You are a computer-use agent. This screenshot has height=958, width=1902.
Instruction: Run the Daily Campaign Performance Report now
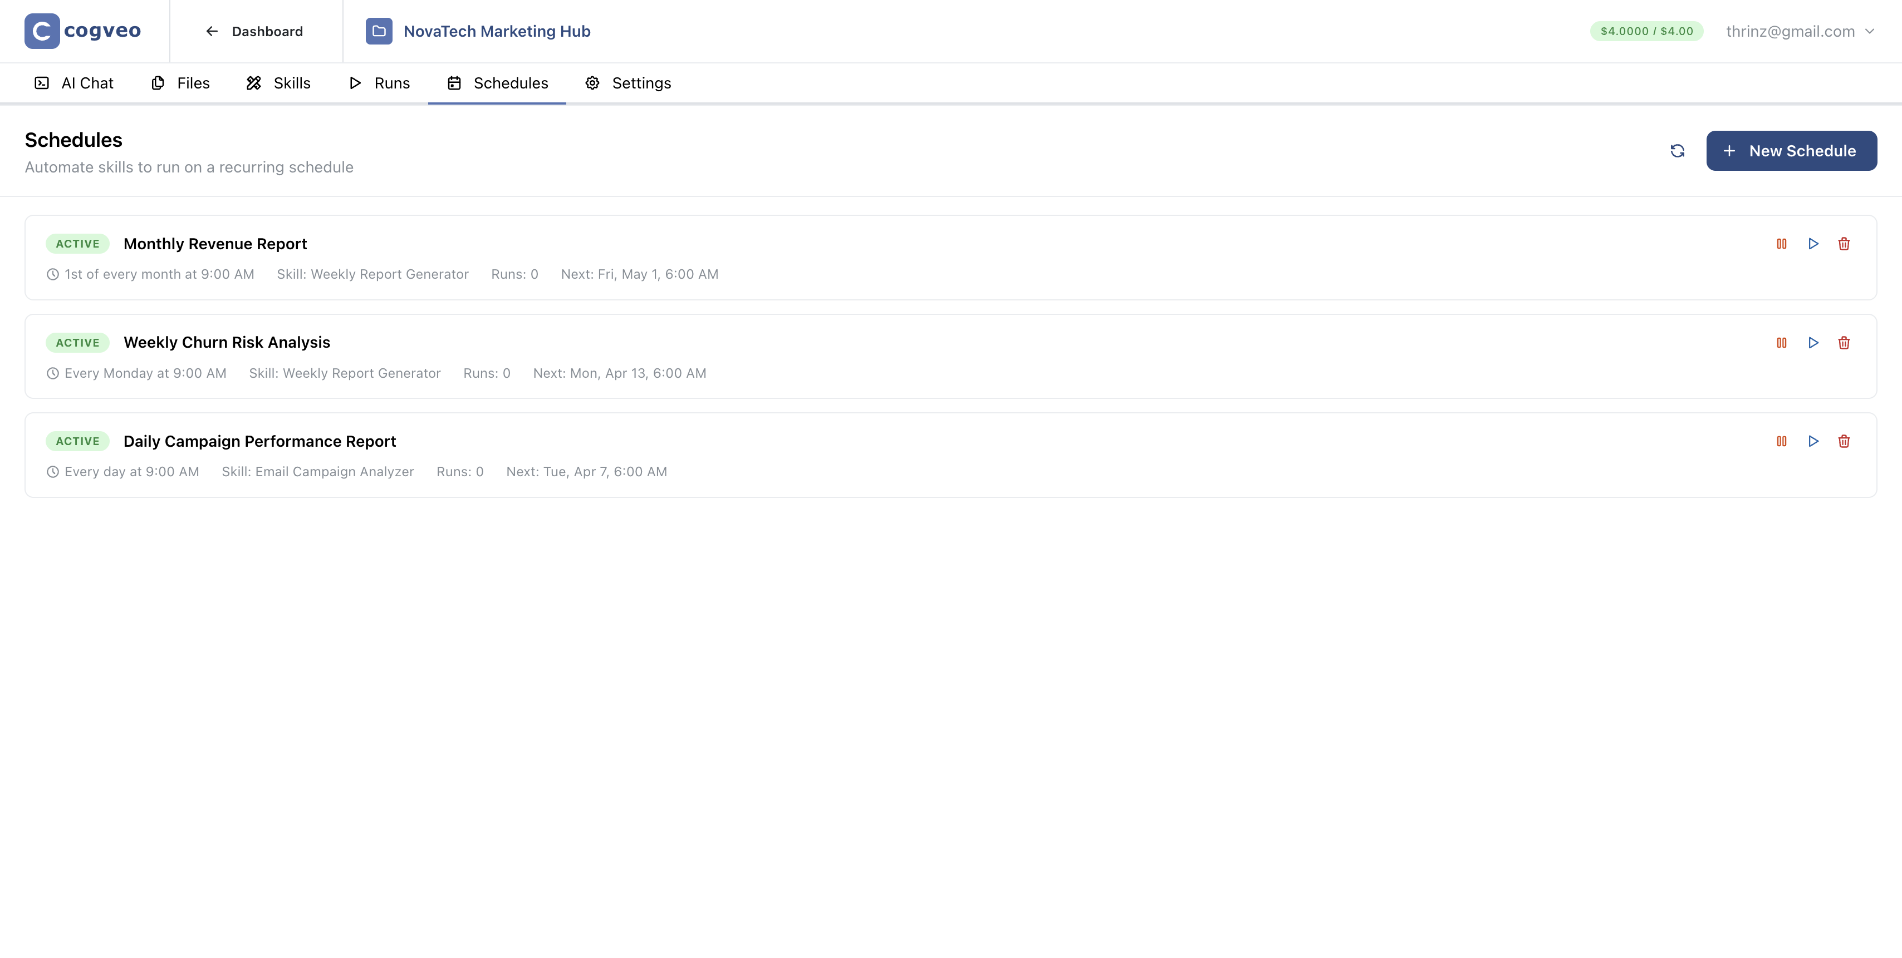(1813, 441)
